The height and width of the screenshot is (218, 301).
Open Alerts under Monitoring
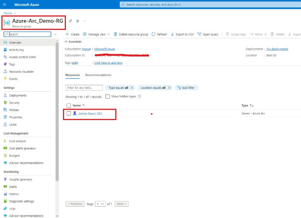point(13,187)
